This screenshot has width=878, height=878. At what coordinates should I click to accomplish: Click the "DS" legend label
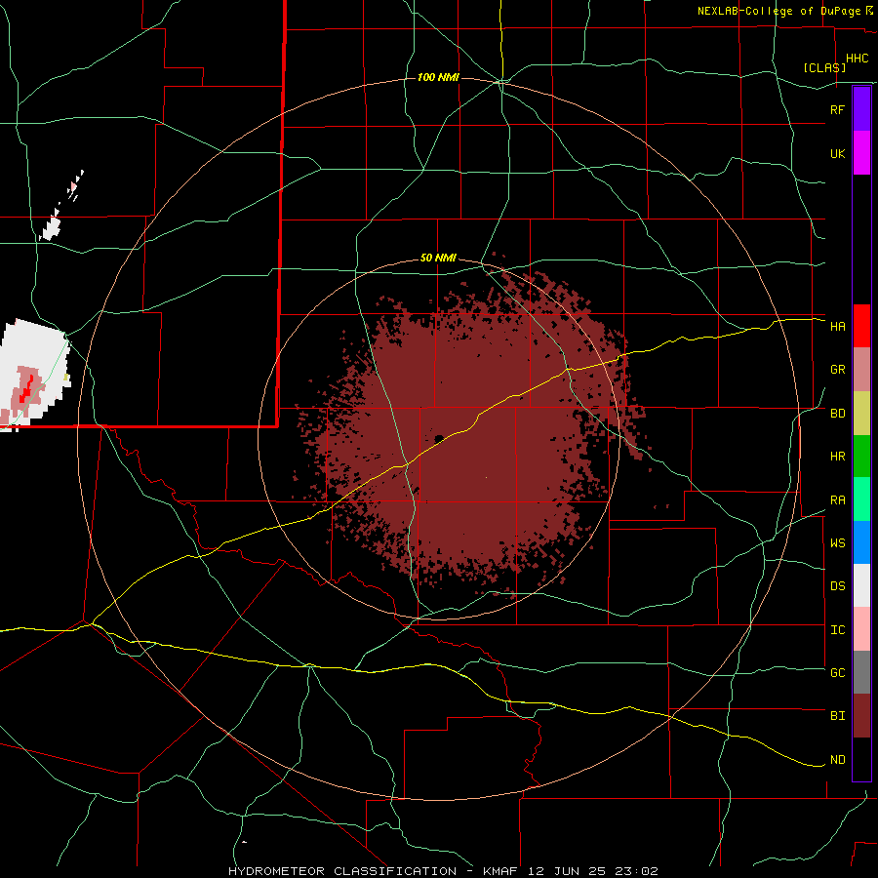(837, 586)
